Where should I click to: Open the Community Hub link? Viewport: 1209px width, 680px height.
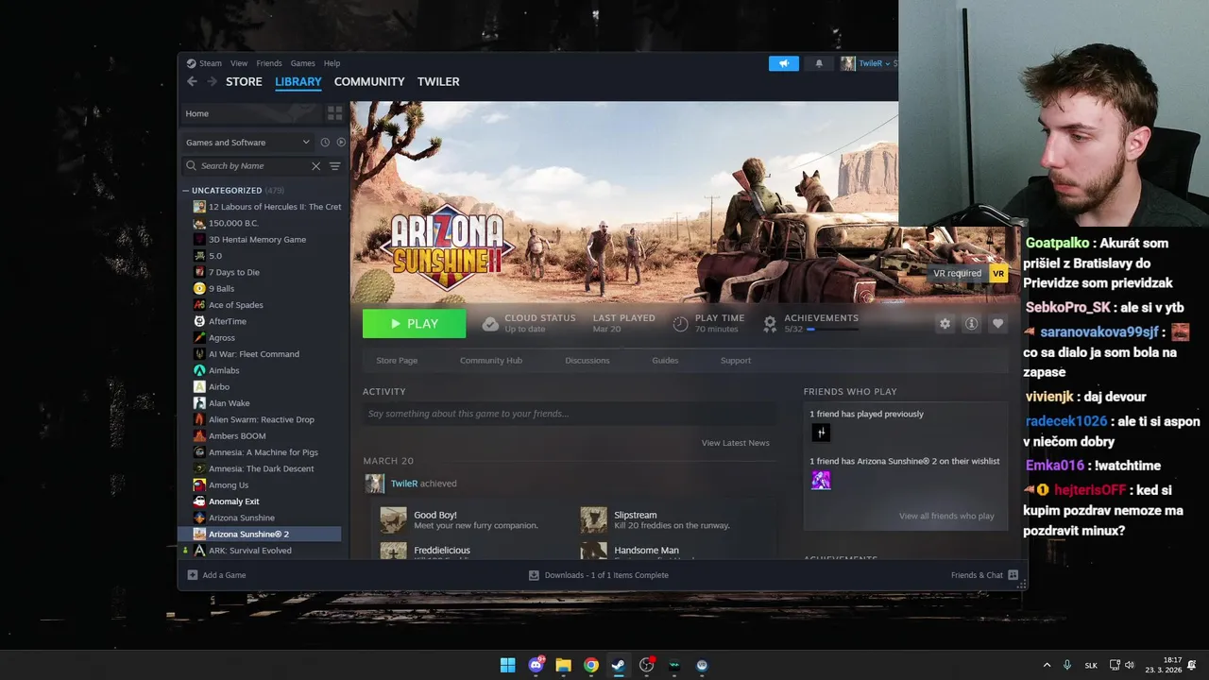click(491, 361)
